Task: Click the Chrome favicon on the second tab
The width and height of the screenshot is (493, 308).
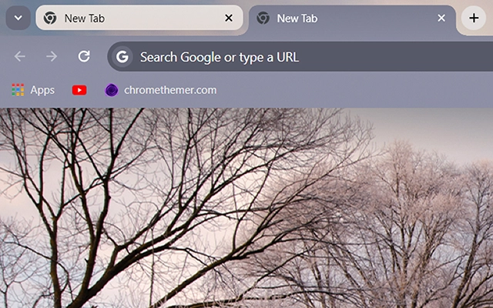Action: point(263,18)
